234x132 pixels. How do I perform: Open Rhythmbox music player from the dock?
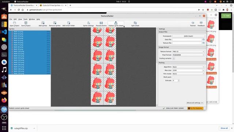[4, 70]
